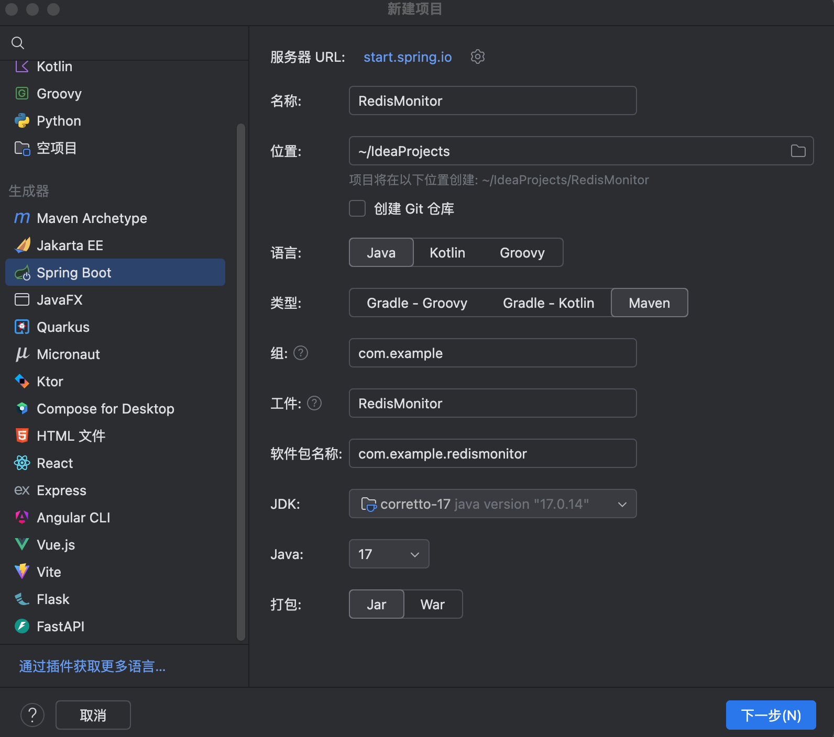Image resolution: width=834 pixels, height=737 pixels.
Task: Select Maven Archetype generator
Action: [x=115, y=218]
